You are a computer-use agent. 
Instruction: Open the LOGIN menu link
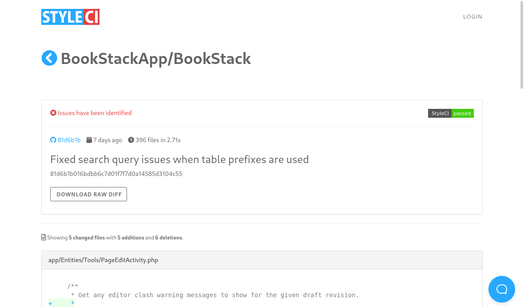(472, 17)
